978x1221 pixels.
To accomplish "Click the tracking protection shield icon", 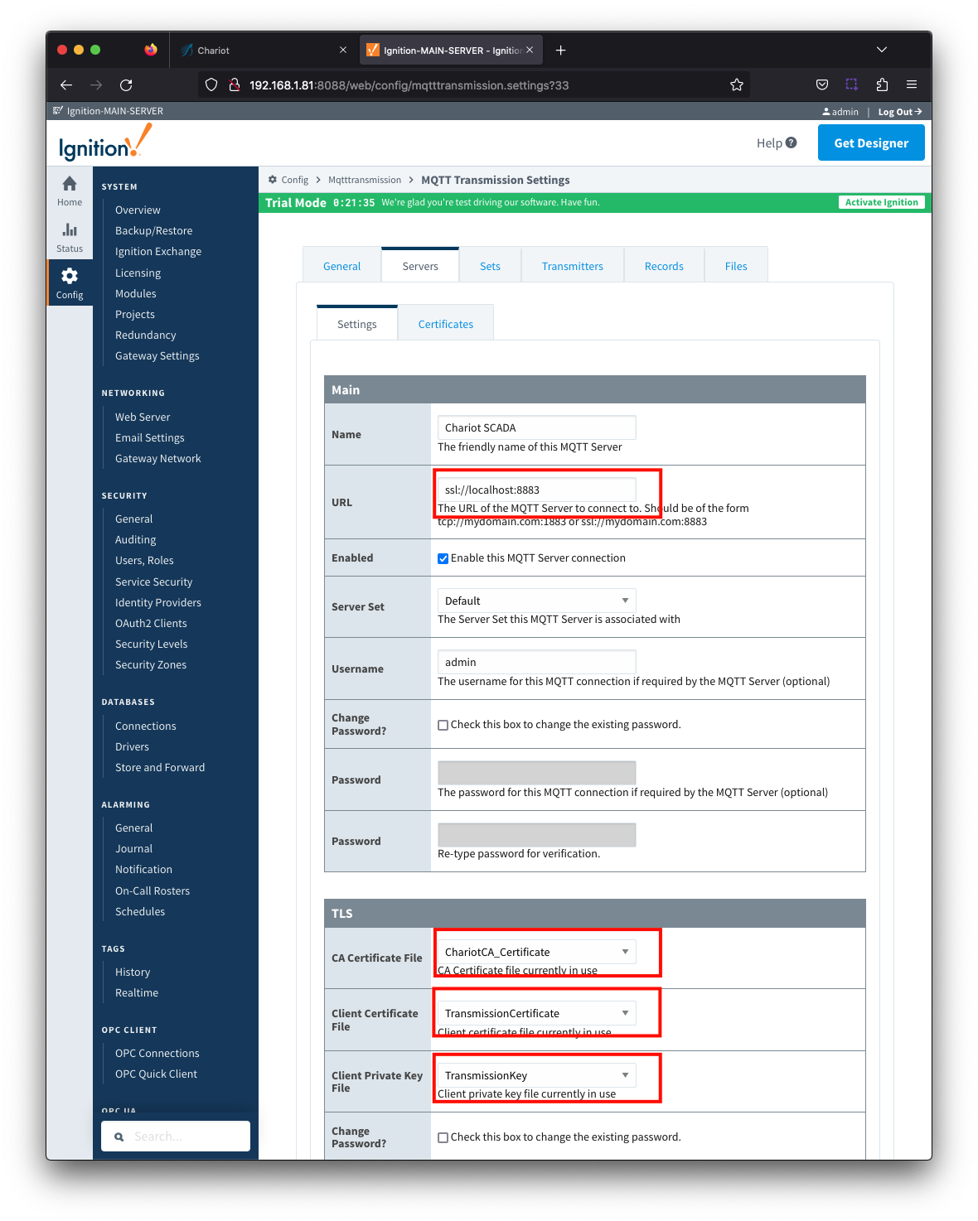I will [211, 84].
